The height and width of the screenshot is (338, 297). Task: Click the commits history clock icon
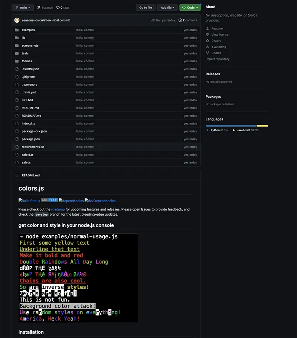click(180, 20)
